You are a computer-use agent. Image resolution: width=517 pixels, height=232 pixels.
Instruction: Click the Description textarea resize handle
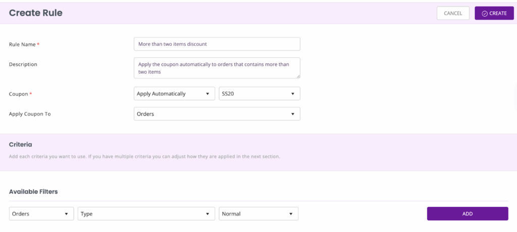[298, 76]
